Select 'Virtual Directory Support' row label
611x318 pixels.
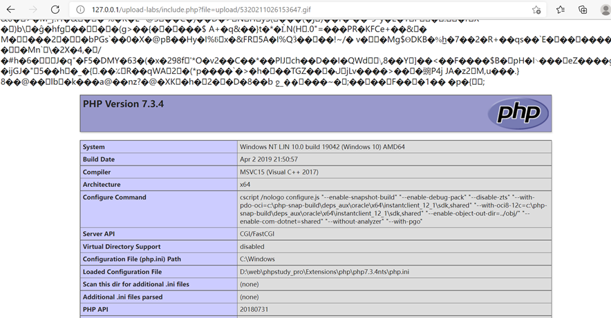(122, 246)
